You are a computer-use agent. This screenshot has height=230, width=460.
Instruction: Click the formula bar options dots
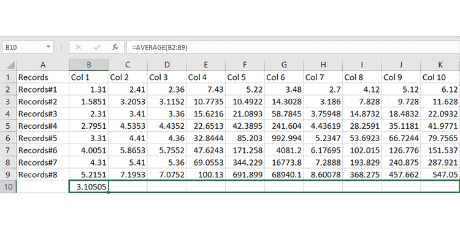[61, 47]
